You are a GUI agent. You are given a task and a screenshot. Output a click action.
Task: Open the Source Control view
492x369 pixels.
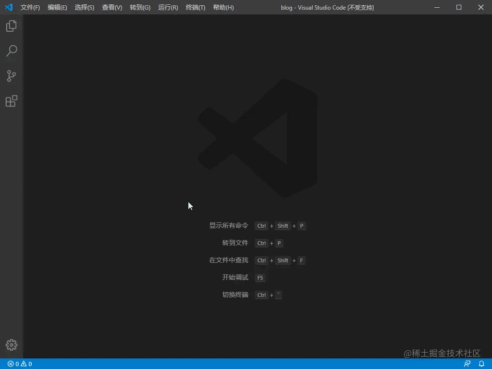11,76
